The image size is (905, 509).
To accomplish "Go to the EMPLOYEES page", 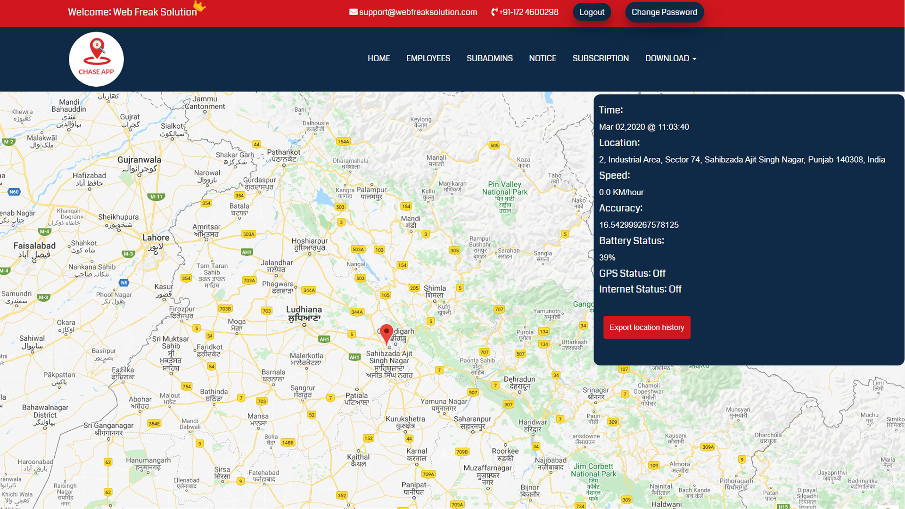I will pos(428,58).
